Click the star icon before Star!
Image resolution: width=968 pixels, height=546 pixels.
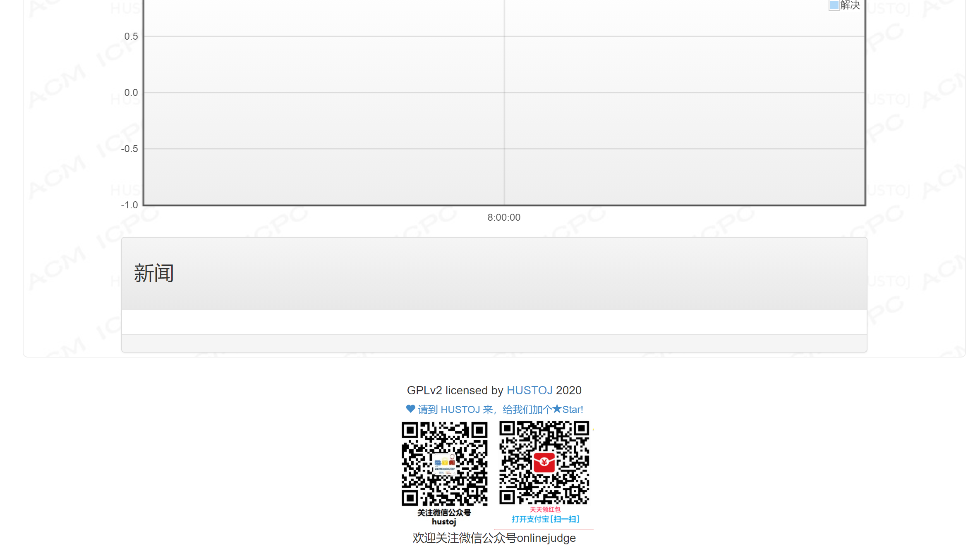pos(557,409)
